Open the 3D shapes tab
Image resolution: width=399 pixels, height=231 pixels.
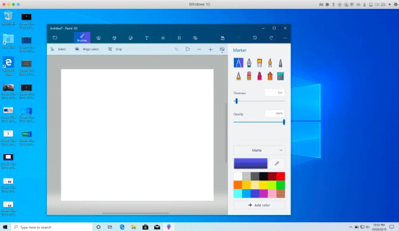point(114,38)
